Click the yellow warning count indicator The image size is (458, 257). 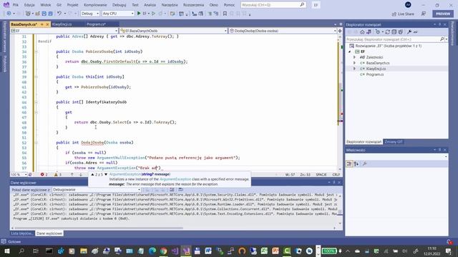click(57, 174)
